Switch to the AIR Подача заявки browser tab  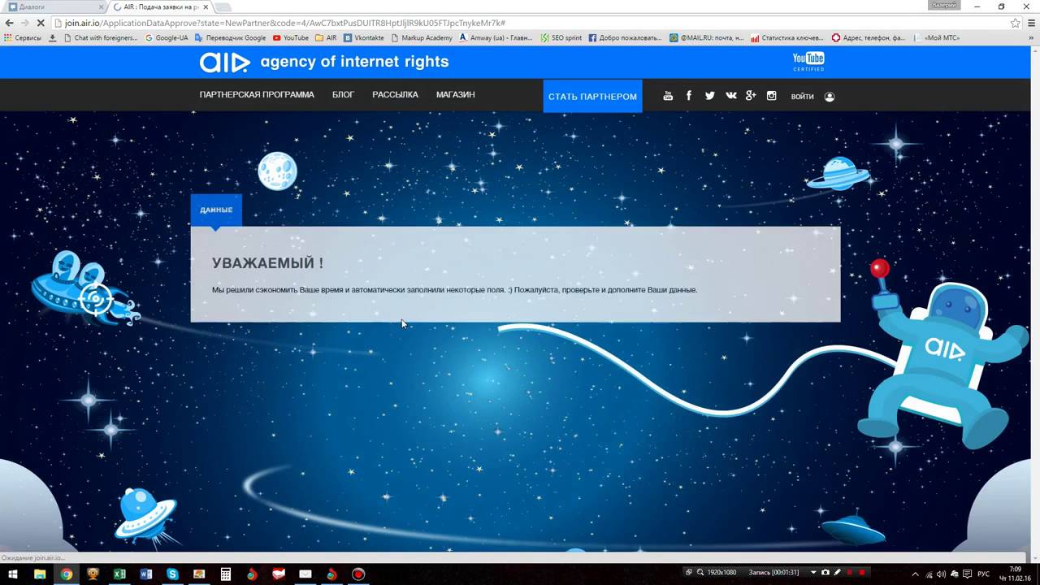pyautogui.click(x=159, y=6)
